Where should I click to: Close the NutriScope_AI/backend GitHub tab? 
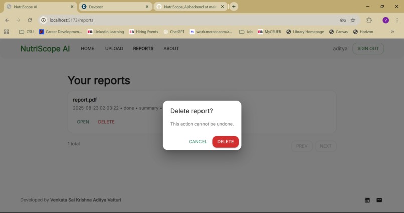point(223,7)
